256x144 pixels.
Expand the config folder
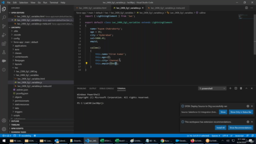16,38
